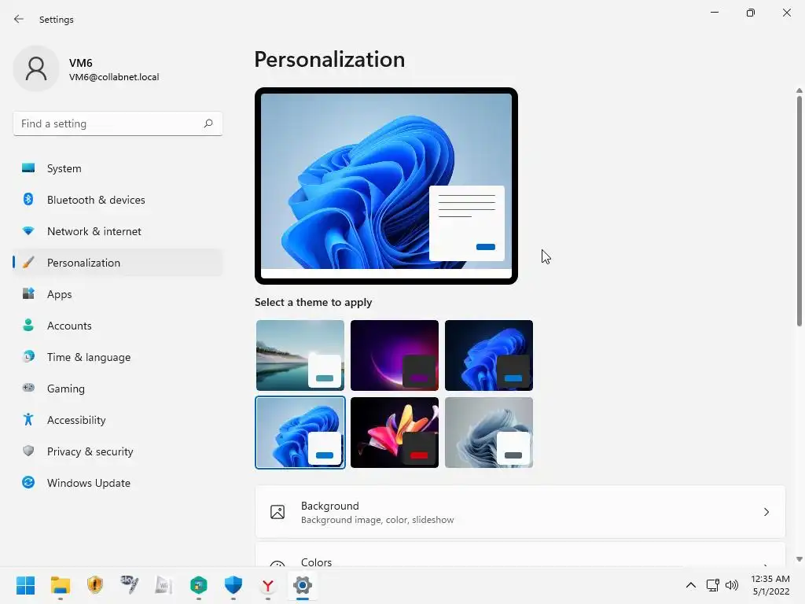Image resolution: width=805 pixels, height=604 pixels.
Task: Click the Accessibility figure icon in sidebar
Action: (x=28, y=420)
